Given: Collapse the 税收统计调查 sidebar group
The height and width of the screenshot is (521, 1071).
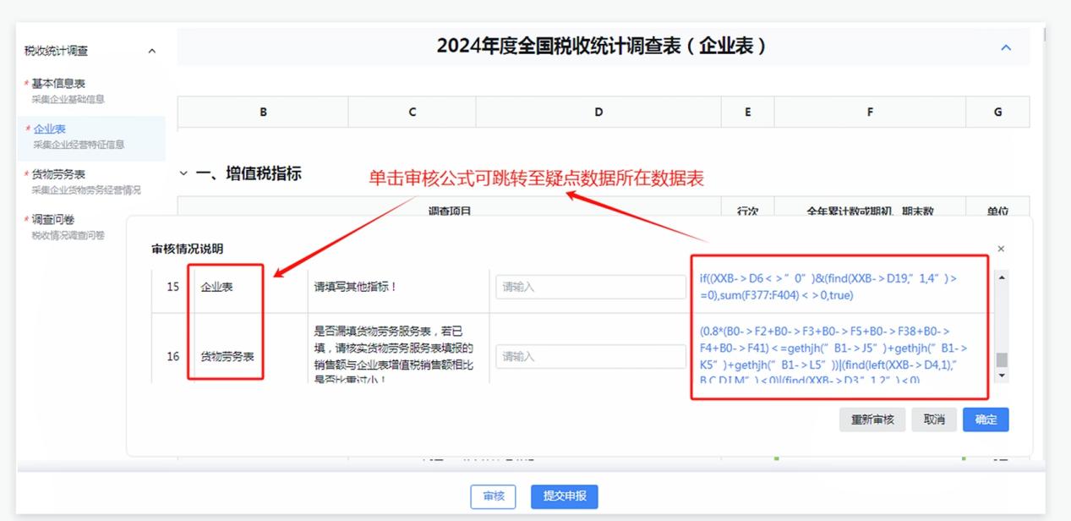Looking at the screenshot, I should coord(152,51).
